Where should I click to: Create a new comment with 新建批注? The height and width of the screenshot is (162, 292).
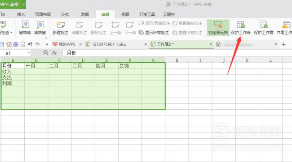pos(61,28)
